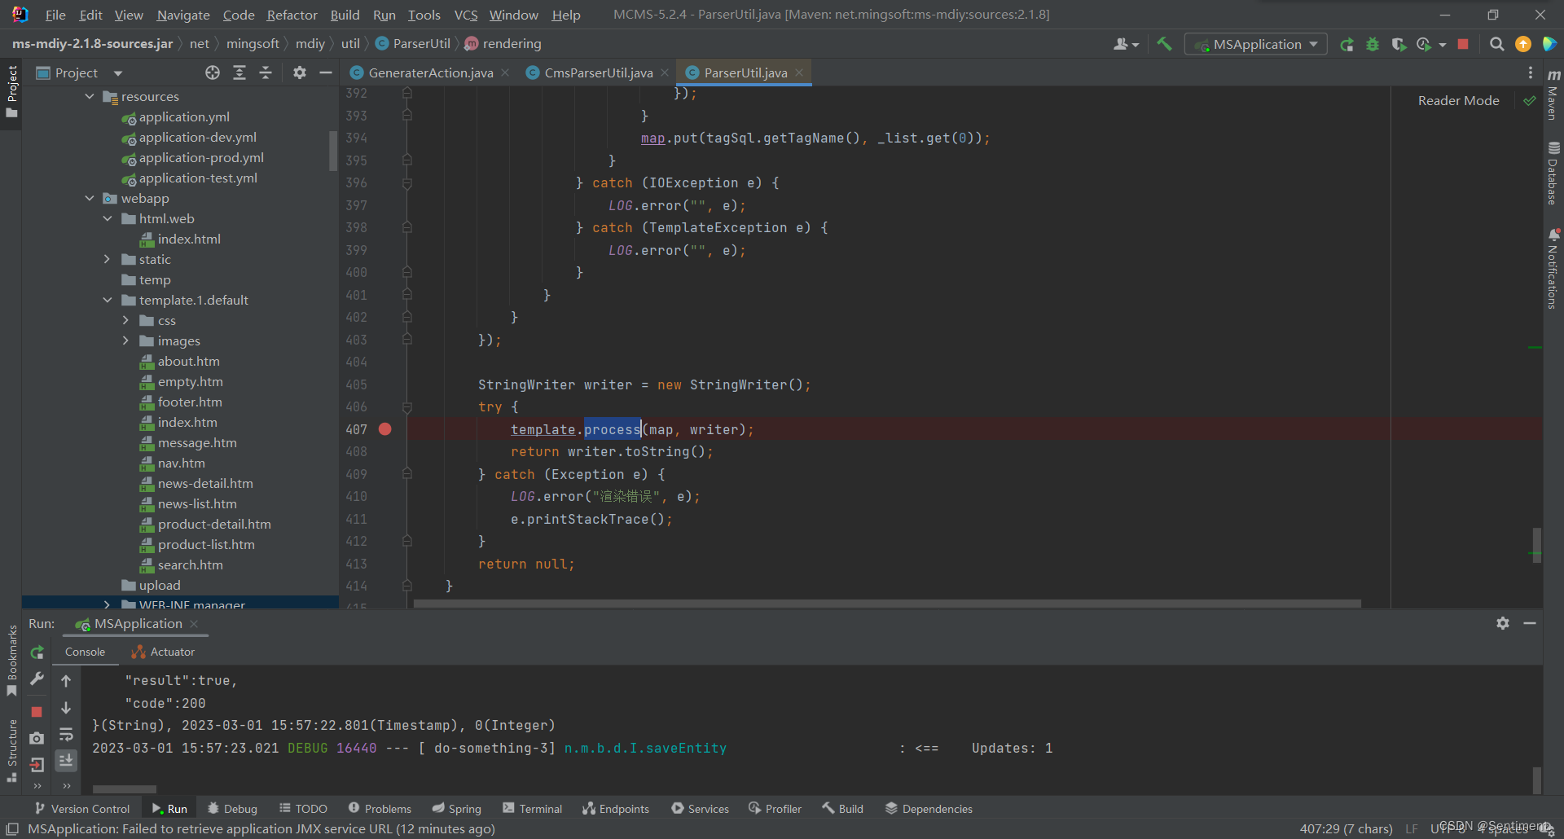The width and height of the screenshot is (1564, 839).
Task: Start Debug with the bug icon
Action: tap(1373, 44)
